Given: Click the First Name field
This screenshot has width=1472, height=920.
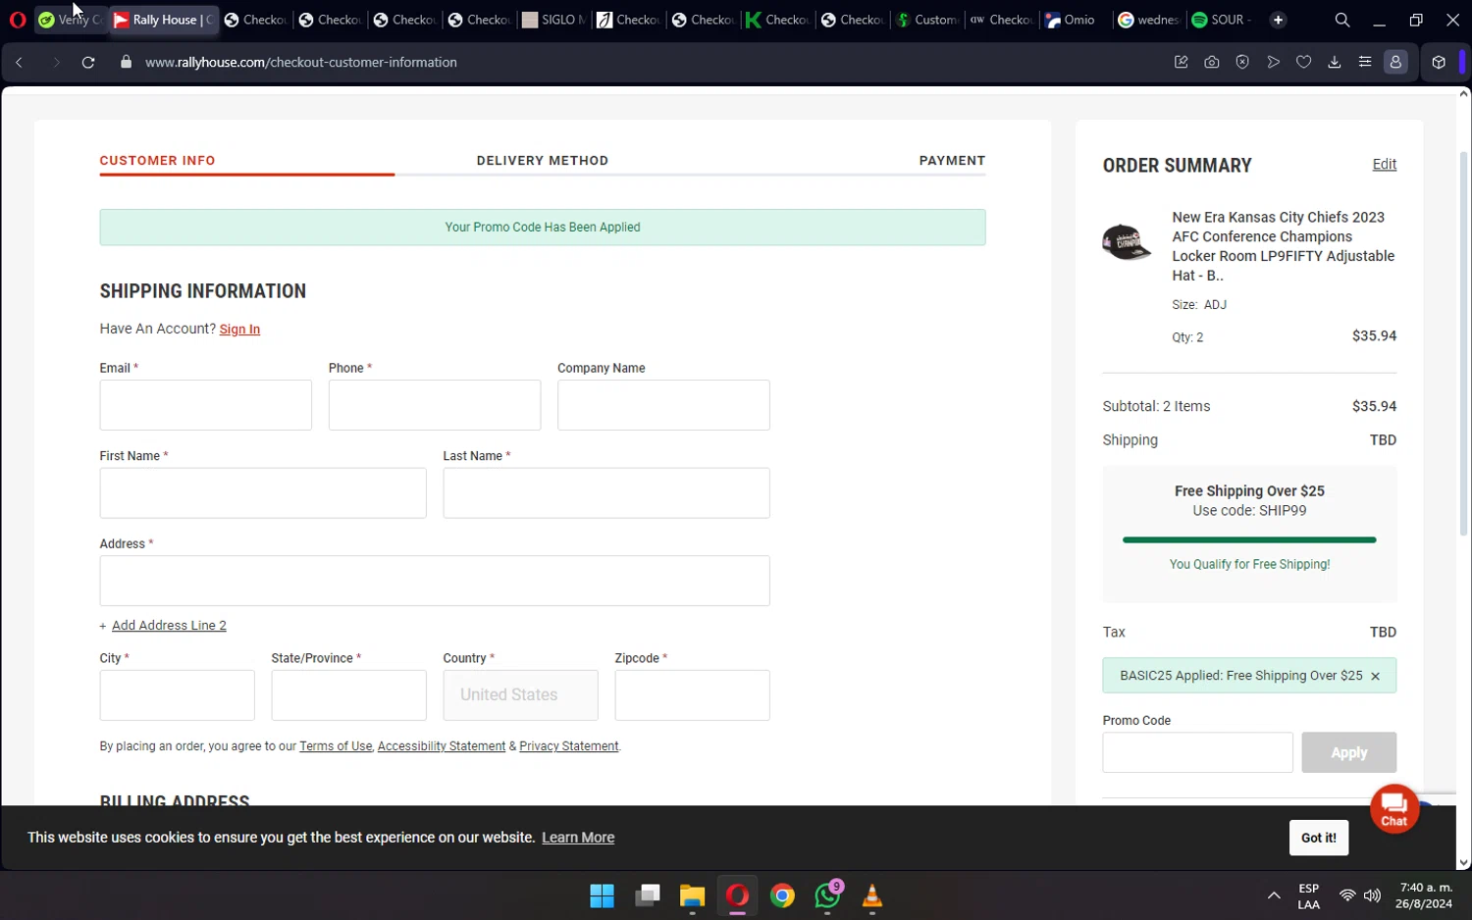Looking at the screenshot, I should pyautogui.click(x=263, y=493).
